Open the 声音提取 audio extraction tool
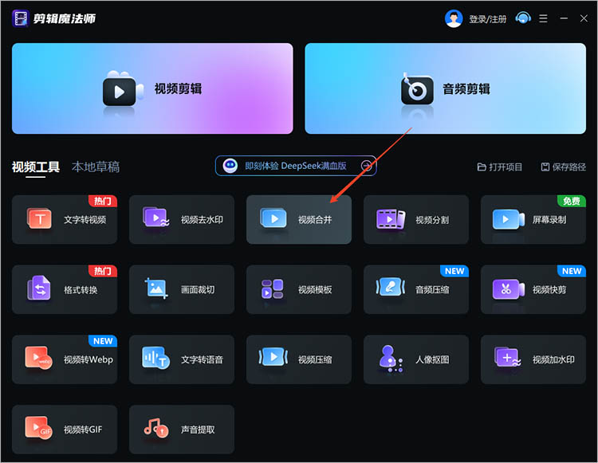This screenshot has width=598, height=463. [182, 430]
